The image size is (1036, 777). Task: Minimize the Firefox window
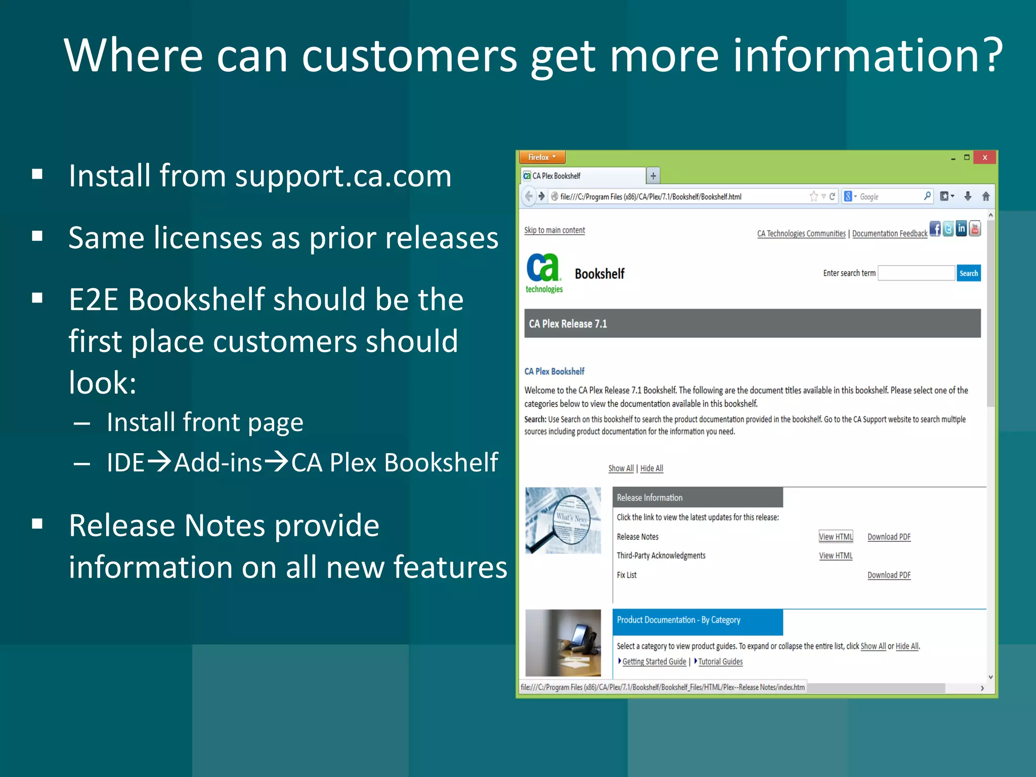pyautogui.click(x=953, y=158)
